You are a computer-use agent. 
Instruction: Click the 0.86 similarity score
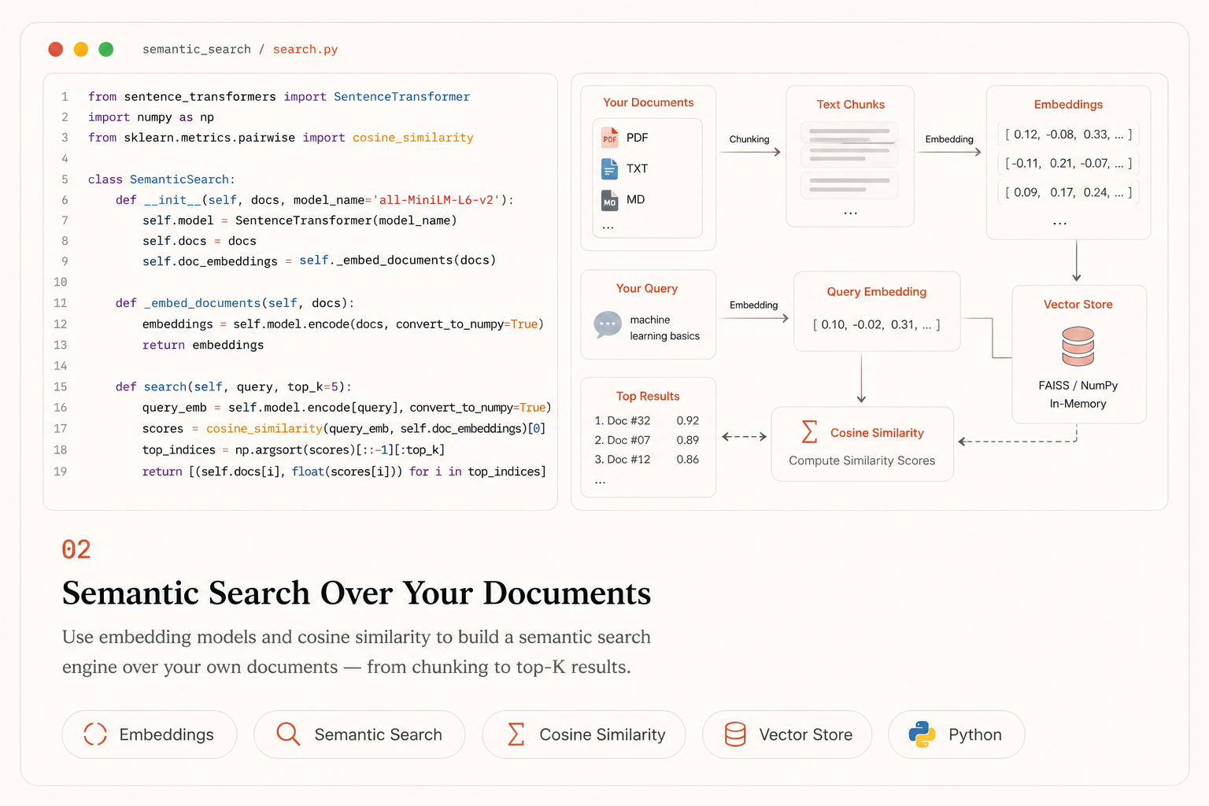coord(688,459)
